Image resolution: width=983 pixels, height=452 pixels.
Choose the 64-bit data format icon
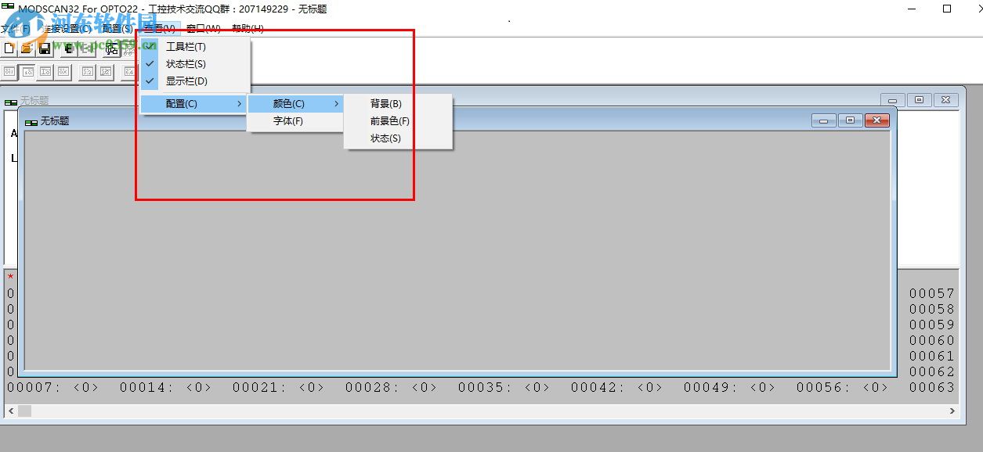point(129,72)
